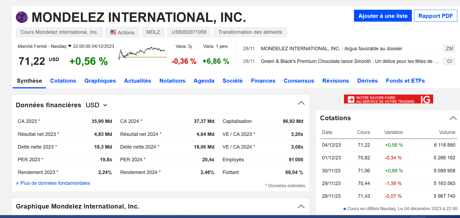Click the Date column header
Image resolution: width=460 pixels, height=218 pixels.
327,132
